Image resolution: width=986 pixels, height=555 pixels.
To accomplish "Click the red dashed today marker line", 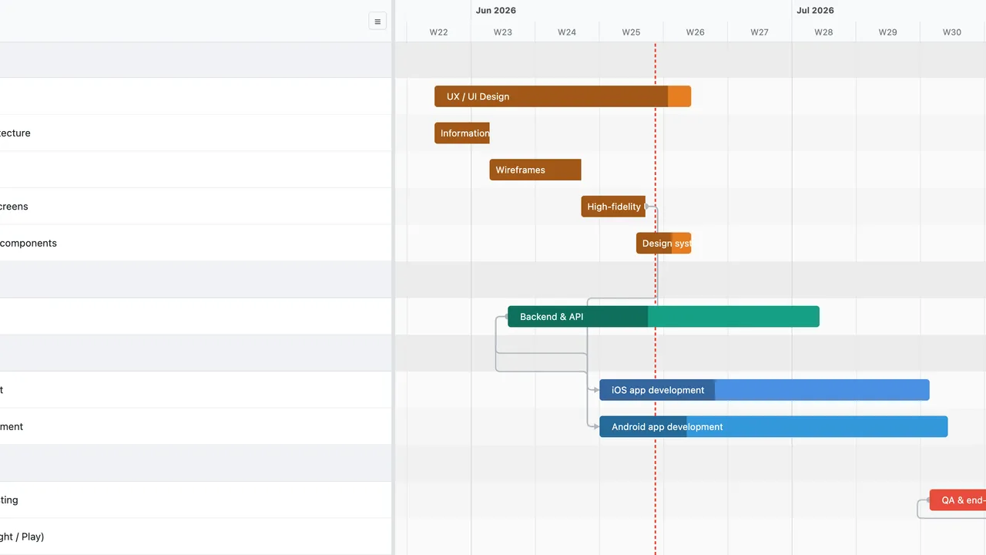I will (x=656, y=298).
